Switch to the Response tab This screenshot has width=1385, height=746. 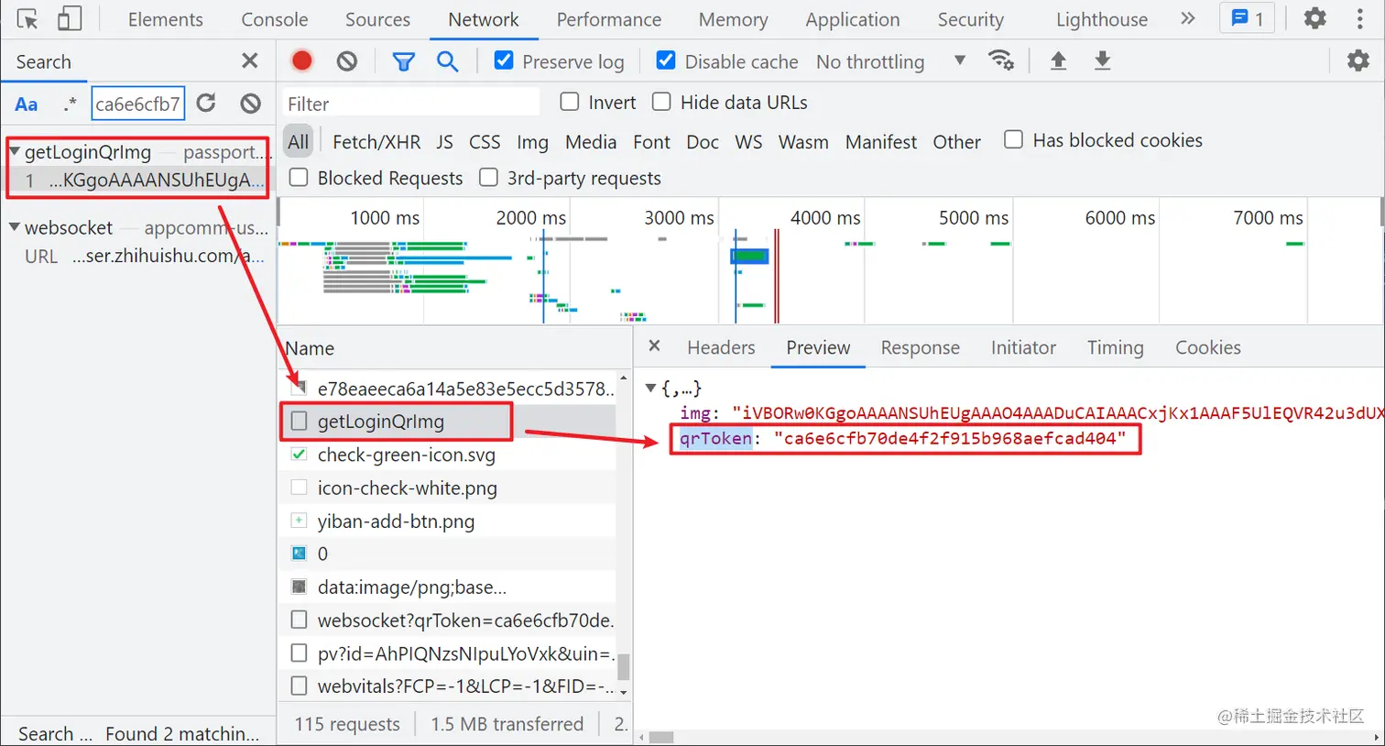click(921, 347)
